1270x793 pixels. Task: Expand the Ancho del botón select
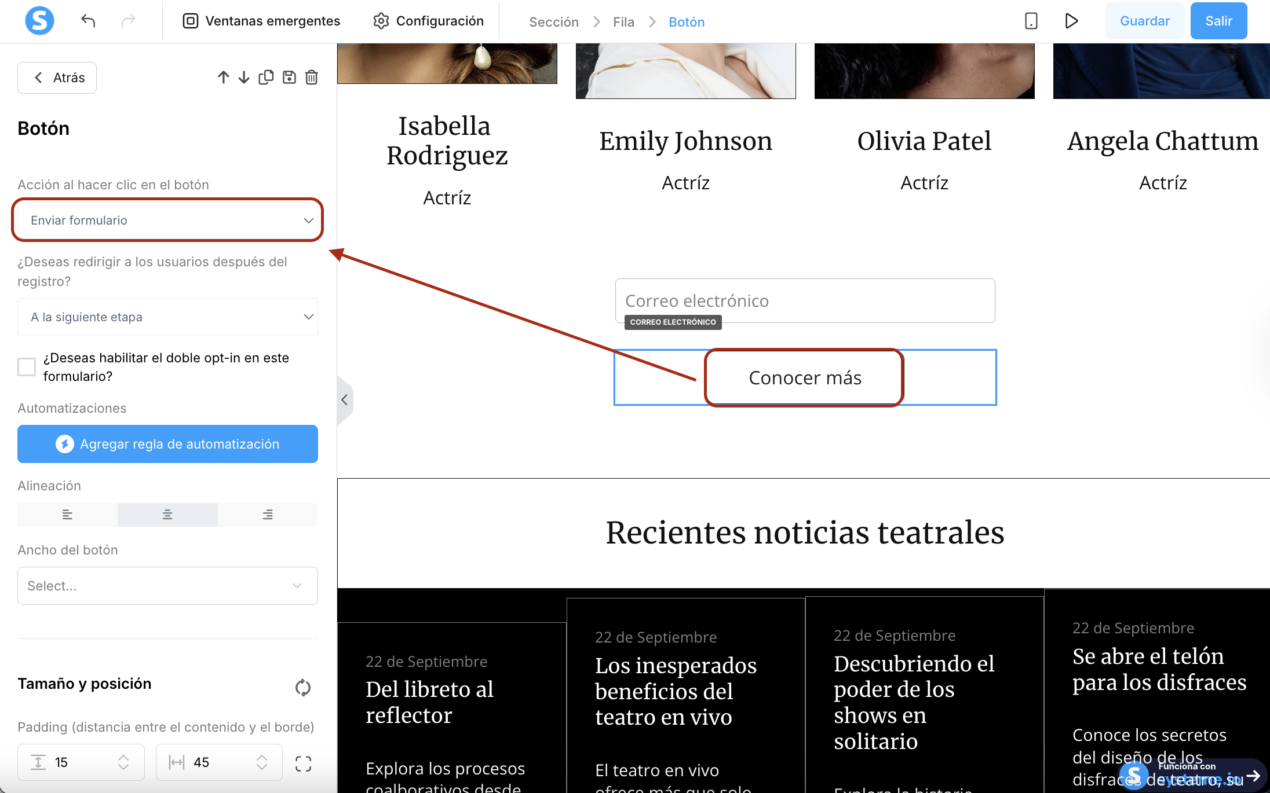tap(167, 586)
